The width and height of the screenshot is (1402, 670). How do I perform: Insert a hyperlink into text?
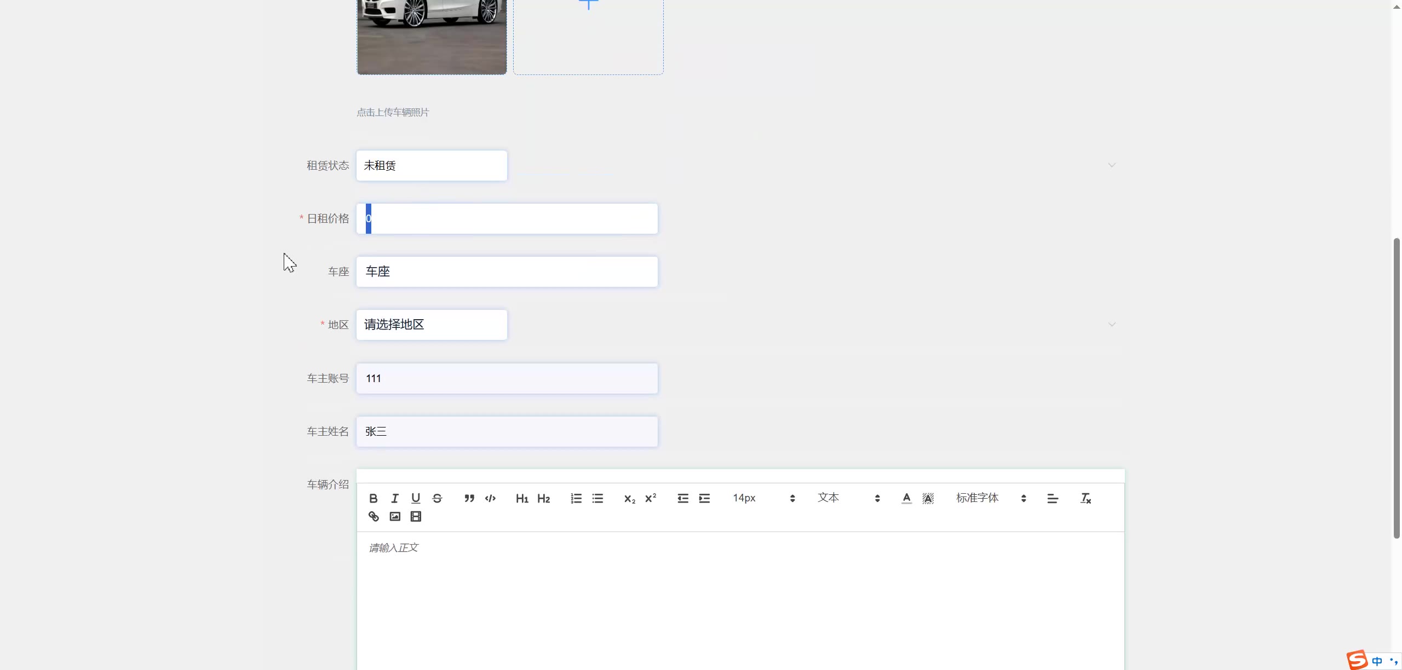tap(374, 516)
